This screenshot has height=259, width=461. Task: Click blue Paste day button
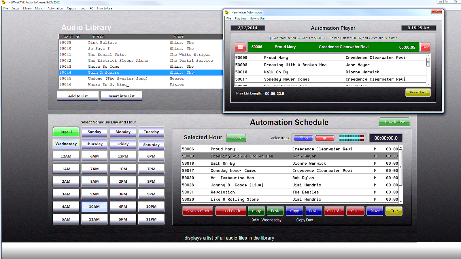coord(314,211)
